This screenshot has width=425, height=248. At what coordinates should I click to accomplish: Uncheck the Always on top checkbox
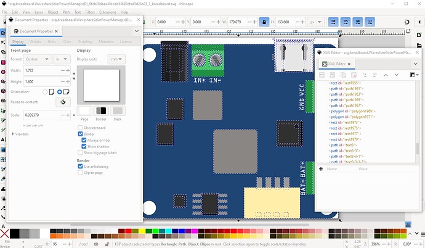(x=84, y=140)
